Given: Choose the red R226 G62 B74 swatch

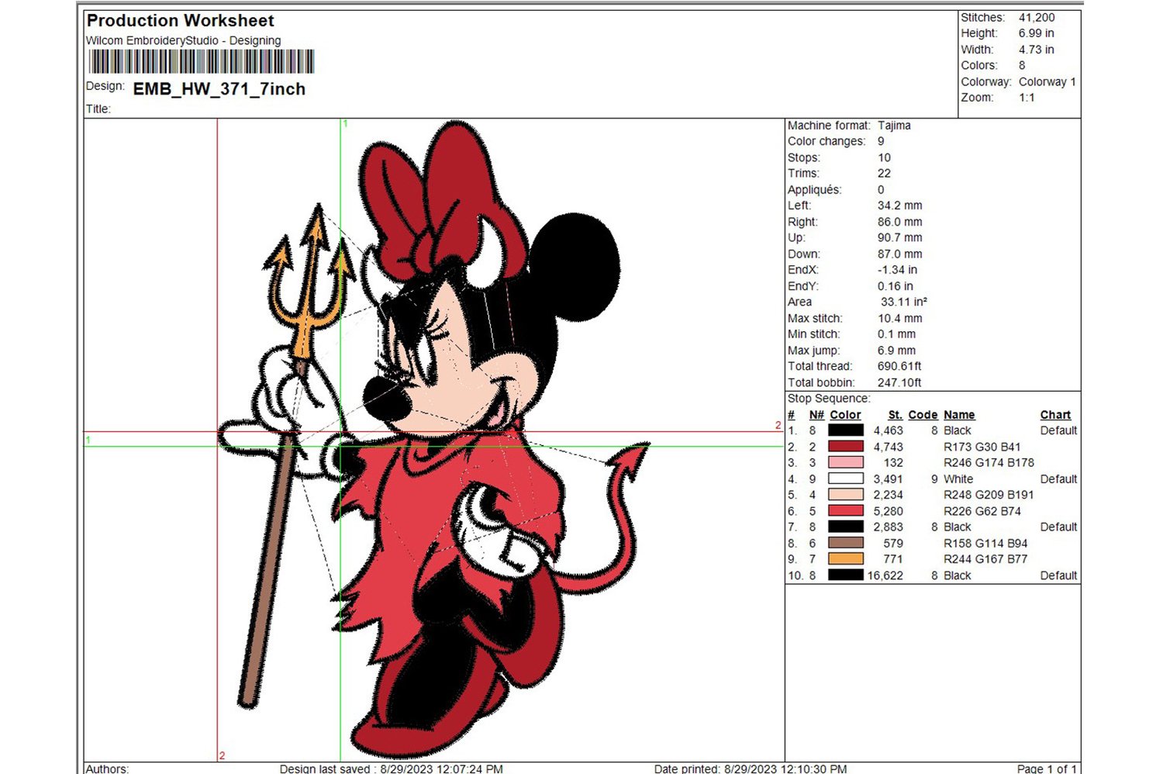Looking at the screenshot, I should [846, 511].
